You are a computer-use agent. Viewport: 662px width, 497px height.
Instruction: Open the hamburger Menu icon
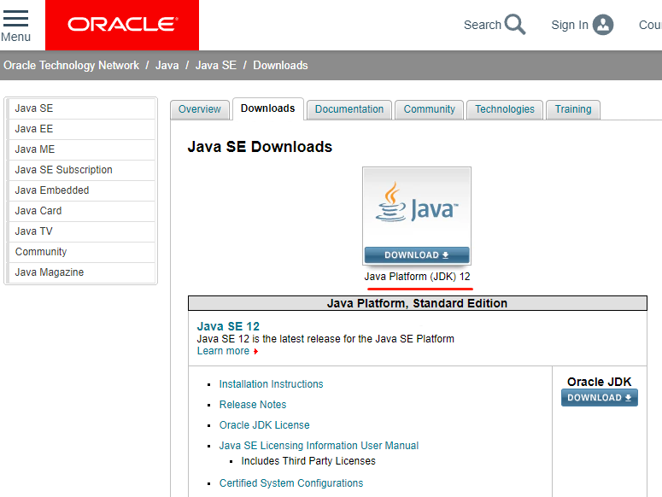tap(15, 19)
